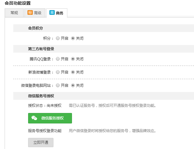Viewport: 194px width, 149px height.
Task: Choose 关闭 for 腾讯QQ登录
Action: (73, 59)
